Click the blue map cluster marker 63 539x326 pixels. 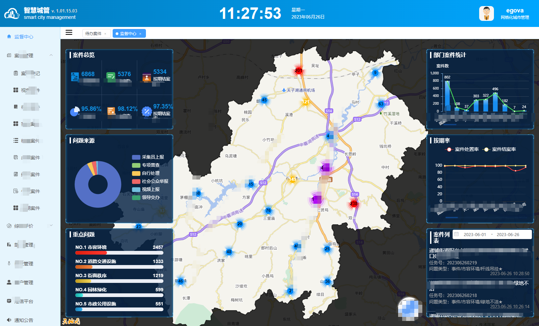[x=381, y=104]
